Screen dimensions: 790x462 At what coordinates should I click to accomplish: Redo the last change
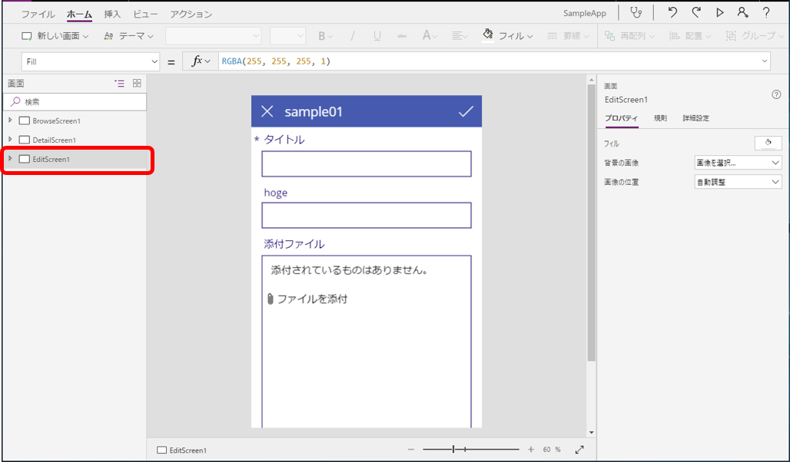point(695,12)
